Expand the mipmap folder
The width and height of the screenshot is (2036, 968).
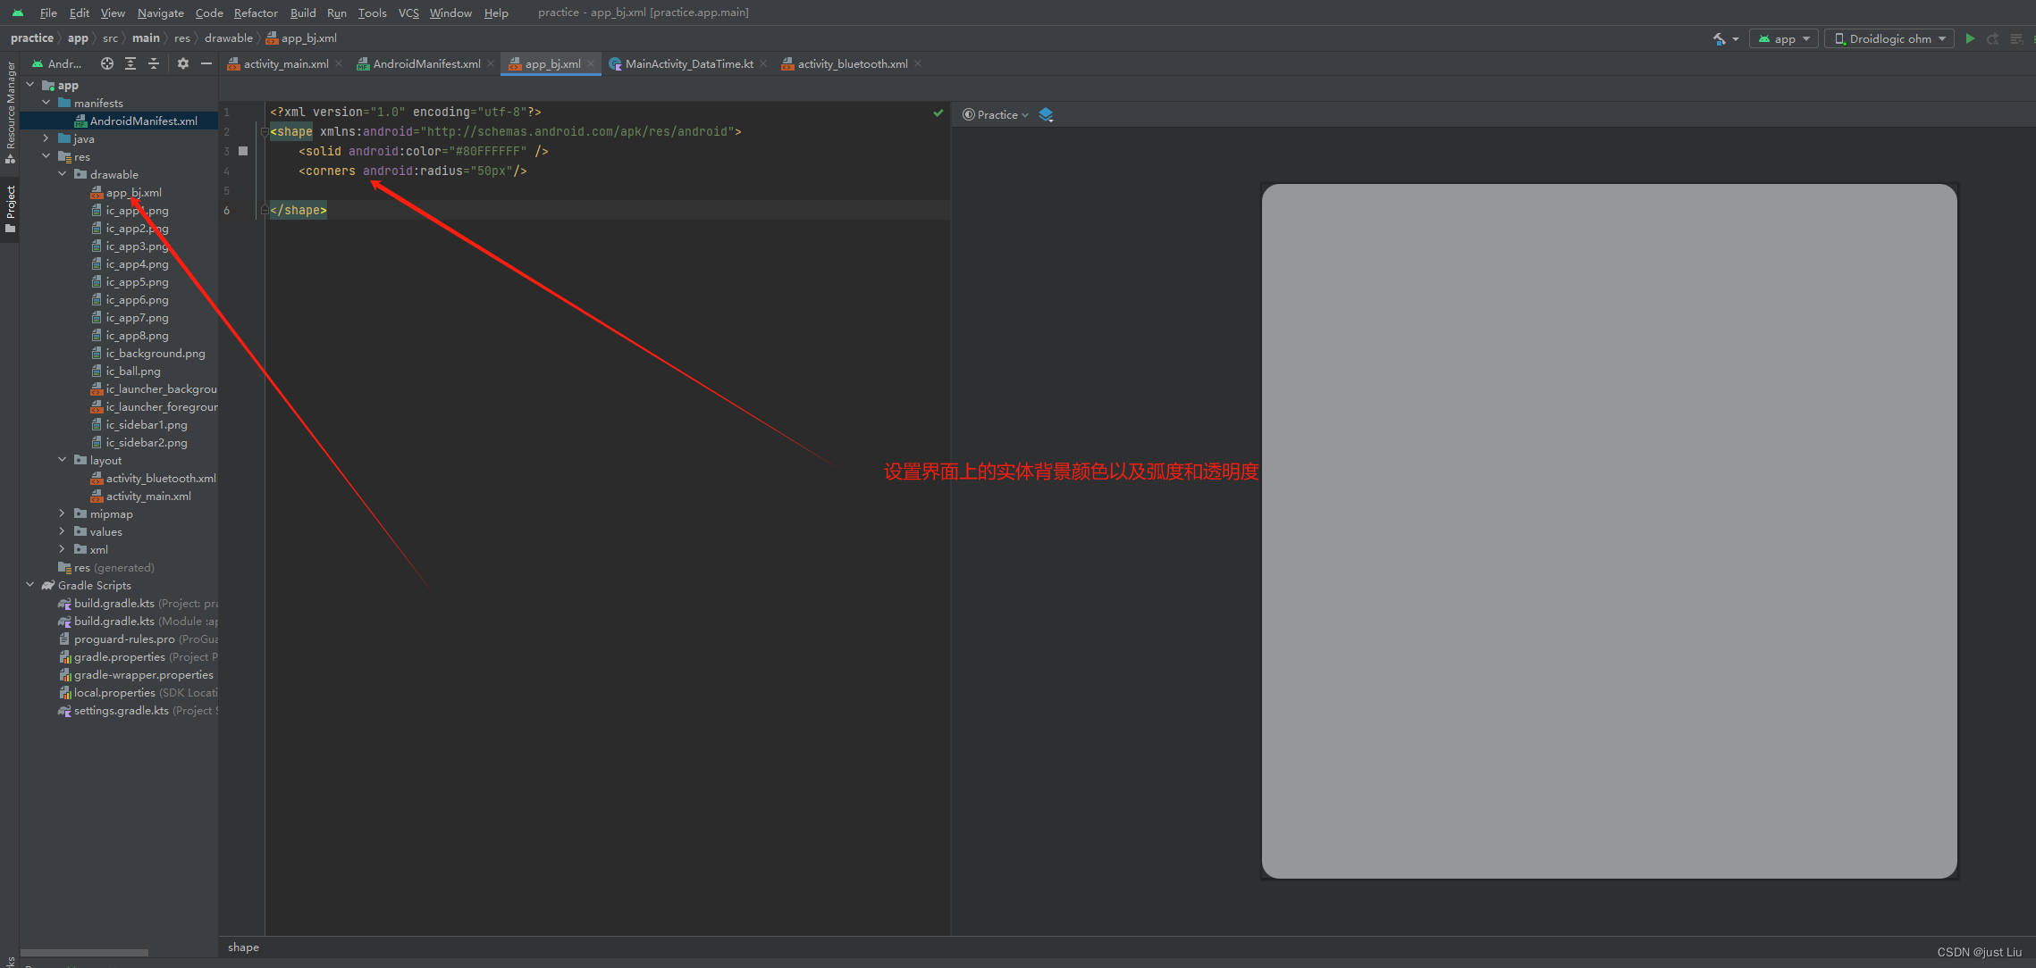(63, 513)
